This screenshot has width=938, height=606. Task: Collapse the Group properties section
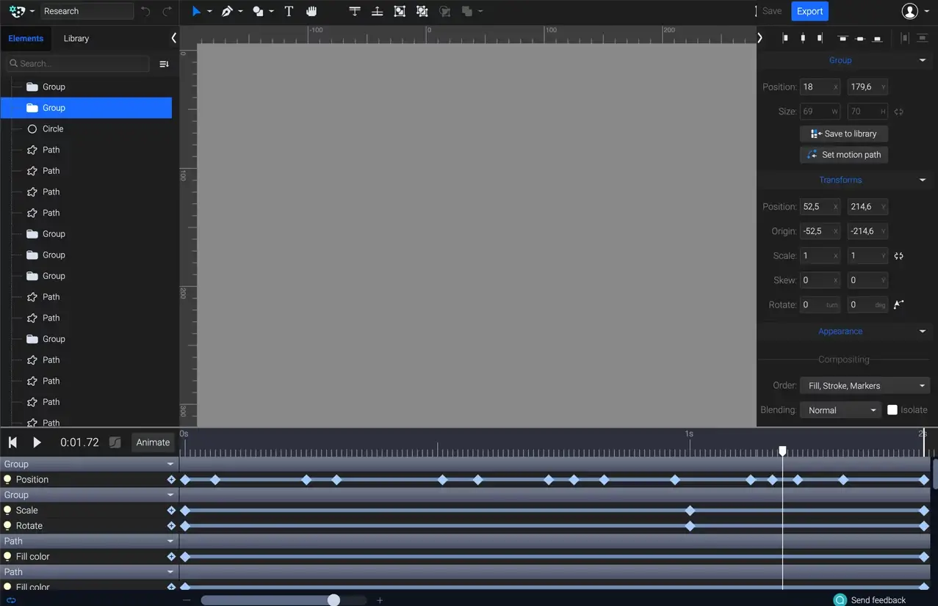click(923, 60)
